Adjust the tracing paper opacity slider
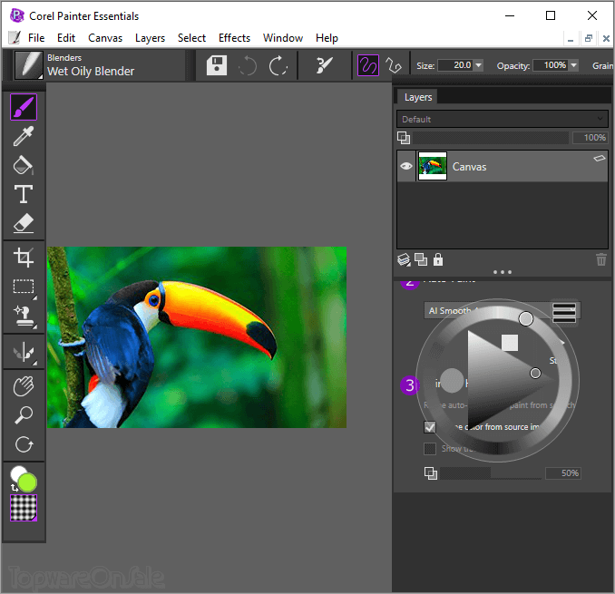 point(490,473)
